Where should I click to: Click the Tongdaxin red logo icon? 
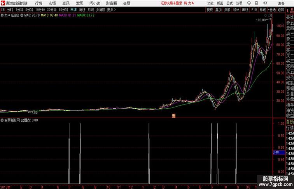click(3, 3)
